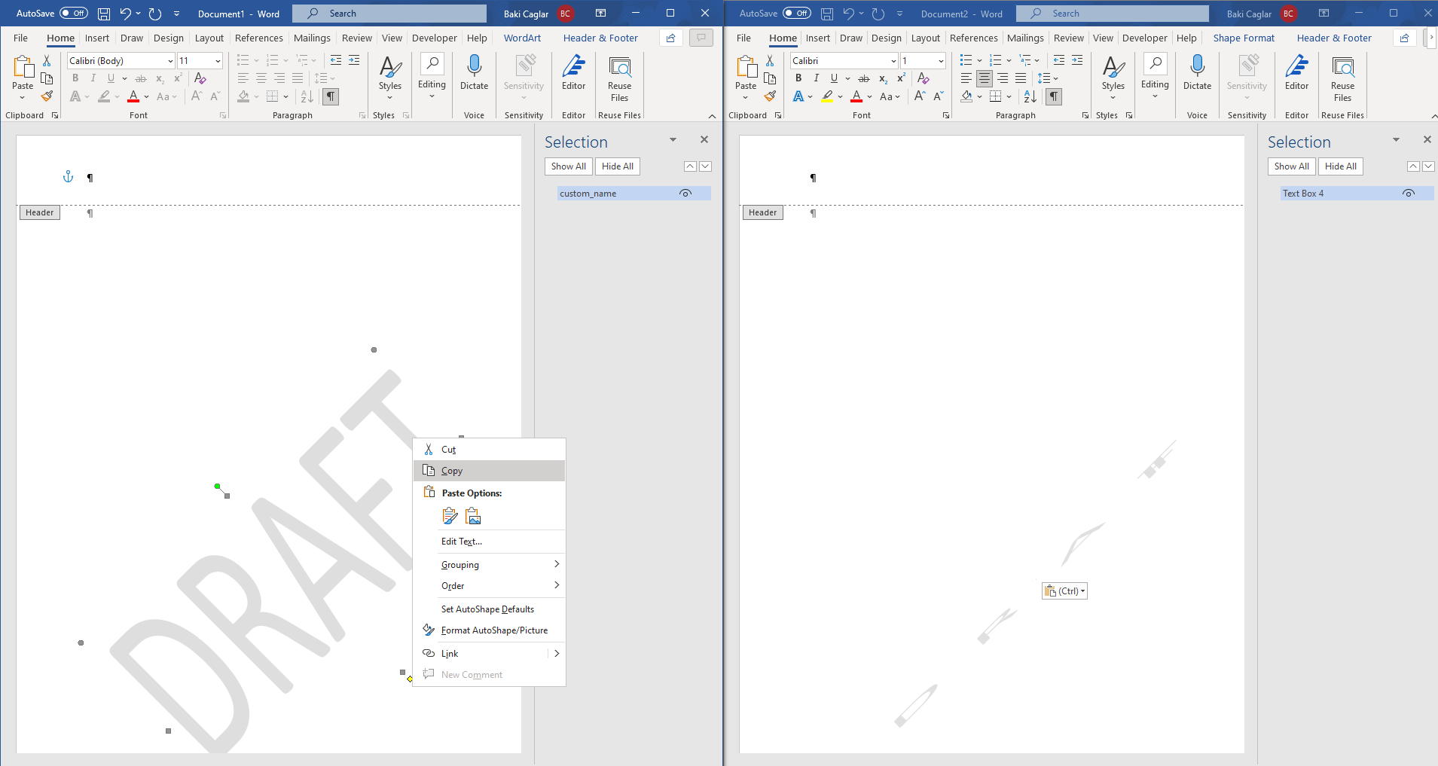1438x766 pixels.
Task: Click Undo in Document2 title bar
Action: (x=848, y=14)
